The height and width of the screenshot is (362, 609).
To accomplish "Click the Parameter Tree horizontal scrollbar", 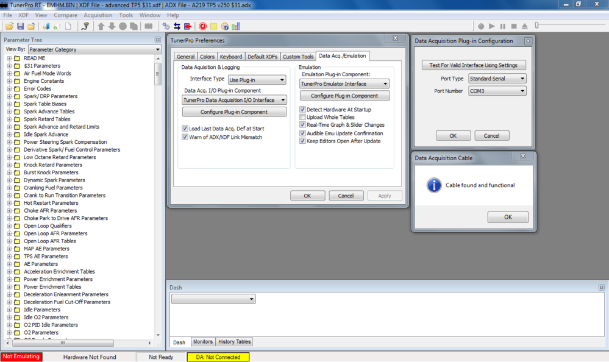I will pyautogui.click(x=63, y=343).
